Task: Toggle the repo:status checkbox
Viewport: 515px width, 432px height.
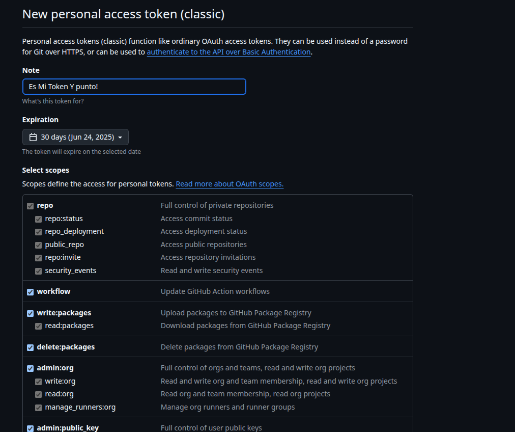Action: pyautogui.click(x=39, y=219)
